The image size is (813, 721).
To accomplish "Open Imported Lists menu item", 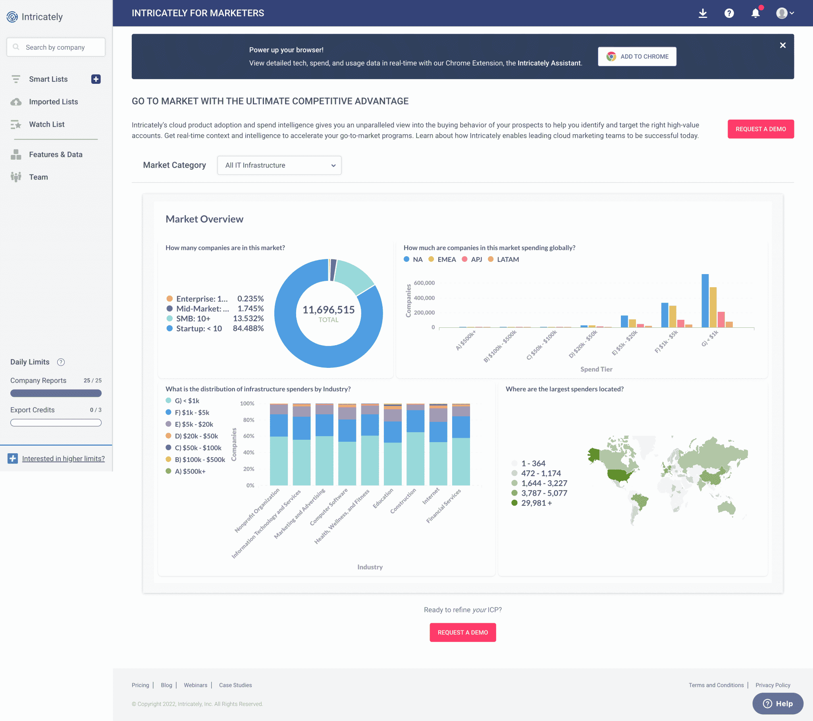I will click(54, 102).
